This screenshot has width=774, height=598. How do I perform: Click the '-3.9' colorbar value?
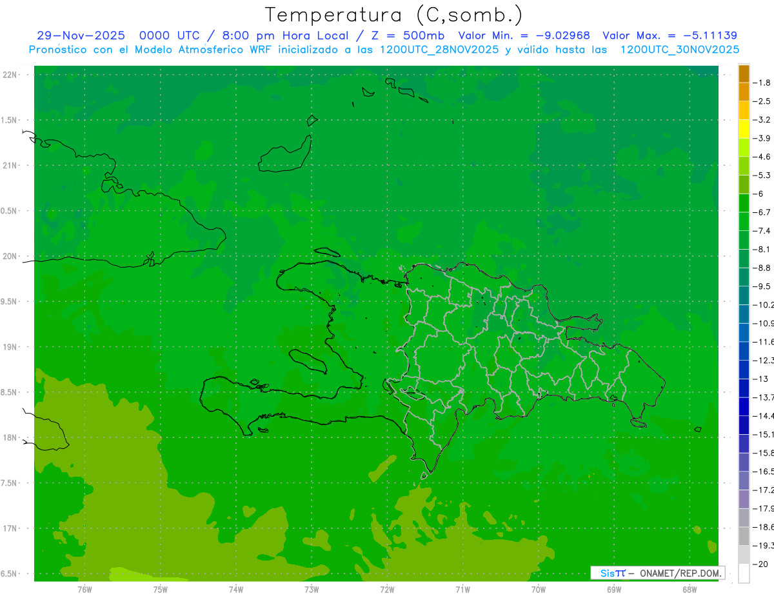coord(762,138)
